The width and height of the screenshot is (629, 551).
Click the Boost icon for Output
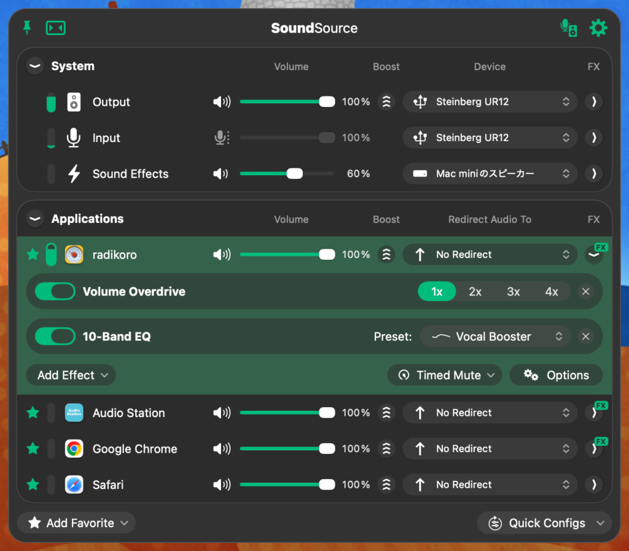coord(386,102)
